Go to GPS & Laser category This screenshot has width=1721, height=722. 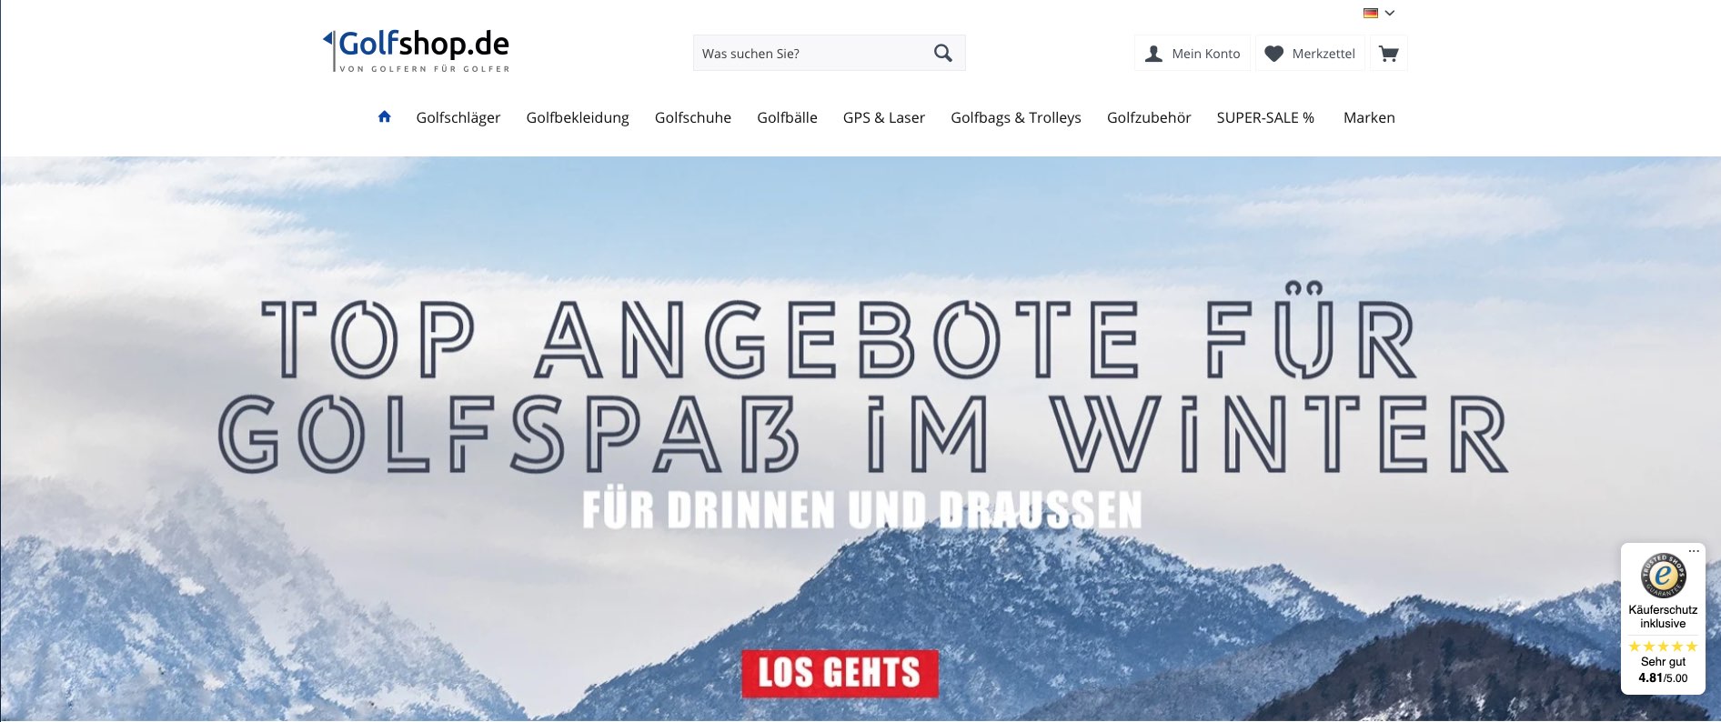(884, 117)
